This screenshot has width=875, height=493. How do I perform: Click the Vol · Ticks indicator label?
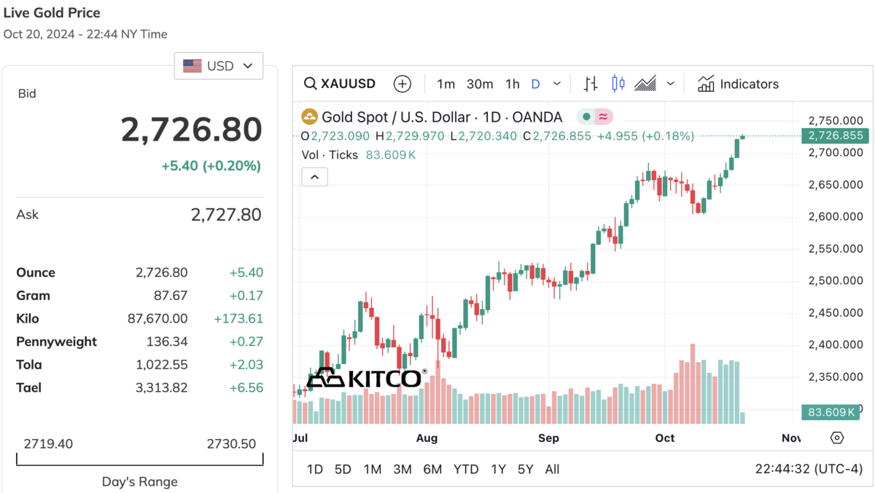pyautogui.click(x=330, y=154)
